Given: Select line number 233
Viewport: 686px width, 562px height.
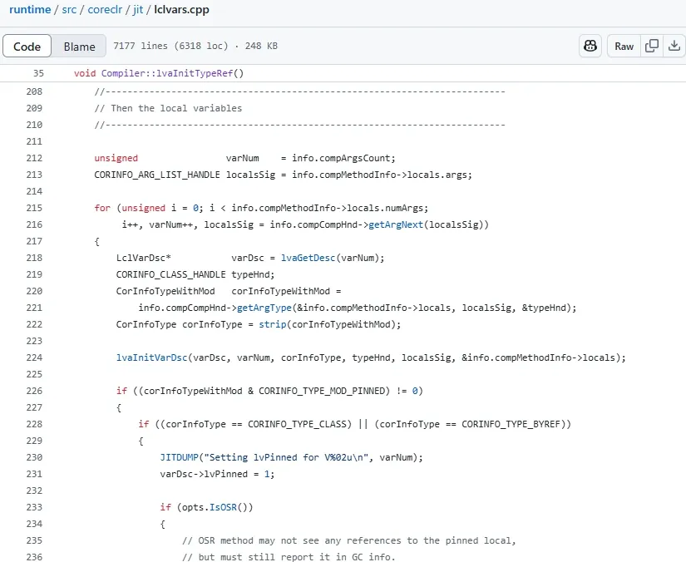Looking at the screenshot, I should (x=34, y=507).
